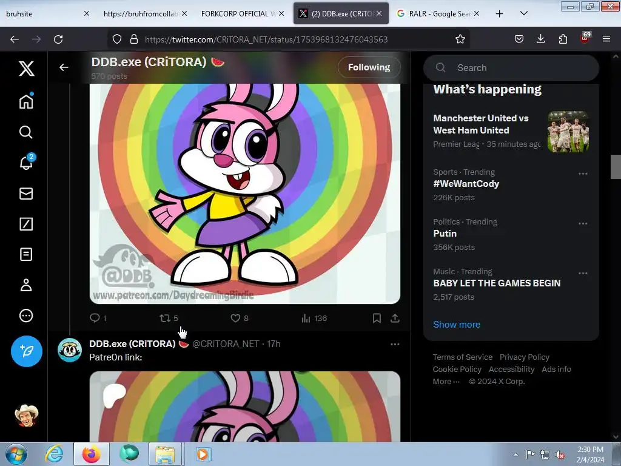Open Profile person icon in sidebar
Viewport: 621px width, 466px height.
(26, 285)
